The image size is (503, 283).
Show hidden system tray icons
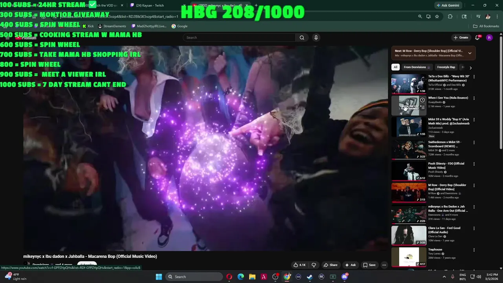pos(444,277)
